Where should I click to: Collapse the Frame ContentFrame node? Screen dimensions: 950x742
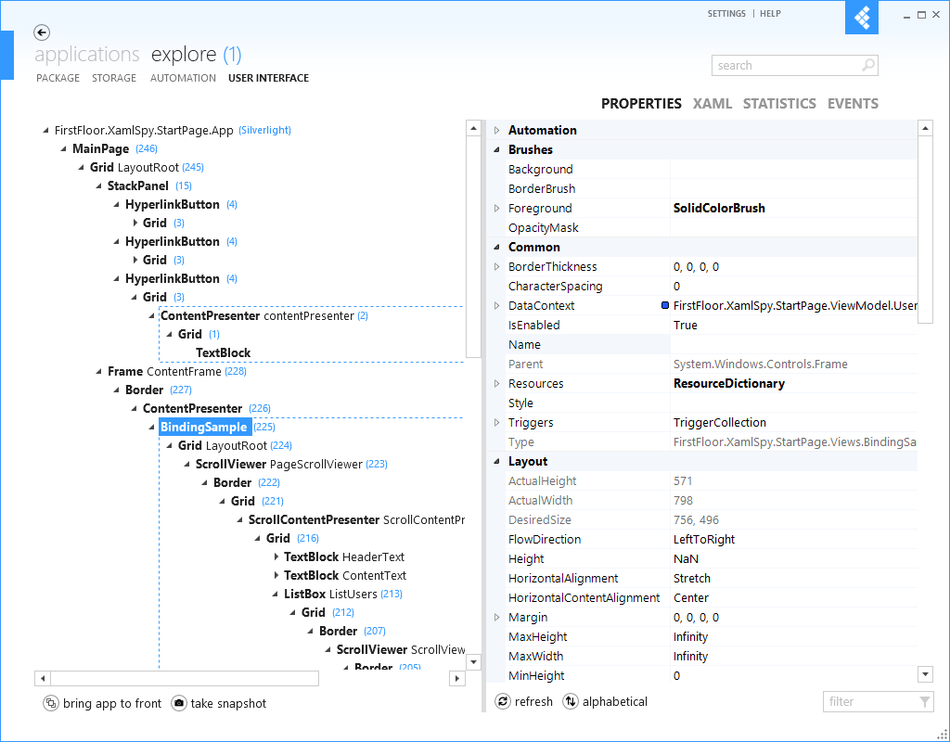[x=98, y=371]
